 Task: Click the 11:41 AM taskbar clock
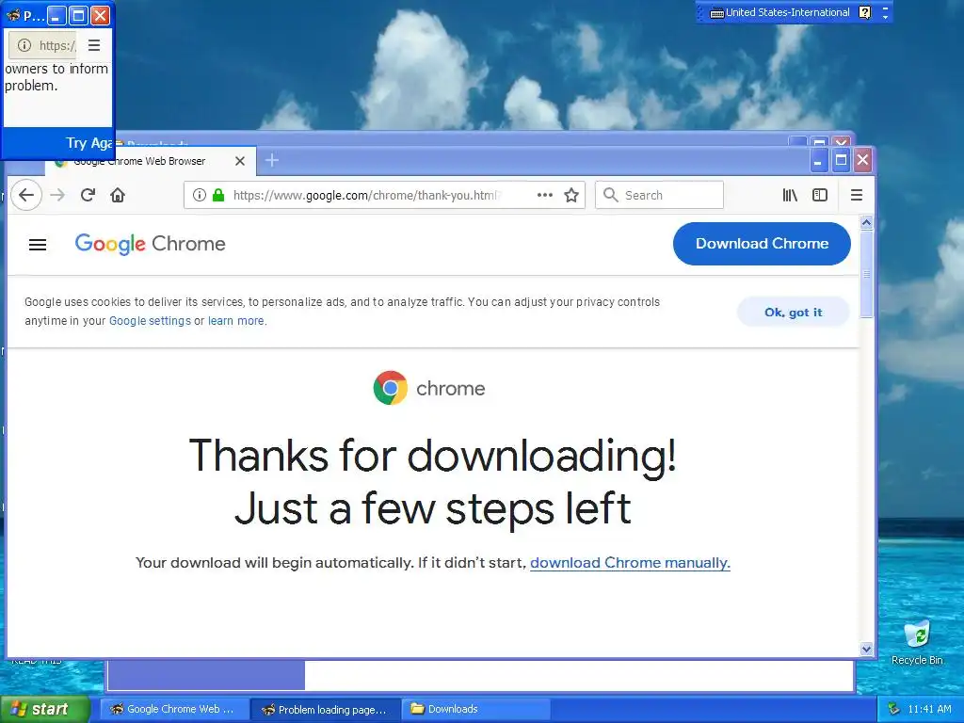point(929,709)
